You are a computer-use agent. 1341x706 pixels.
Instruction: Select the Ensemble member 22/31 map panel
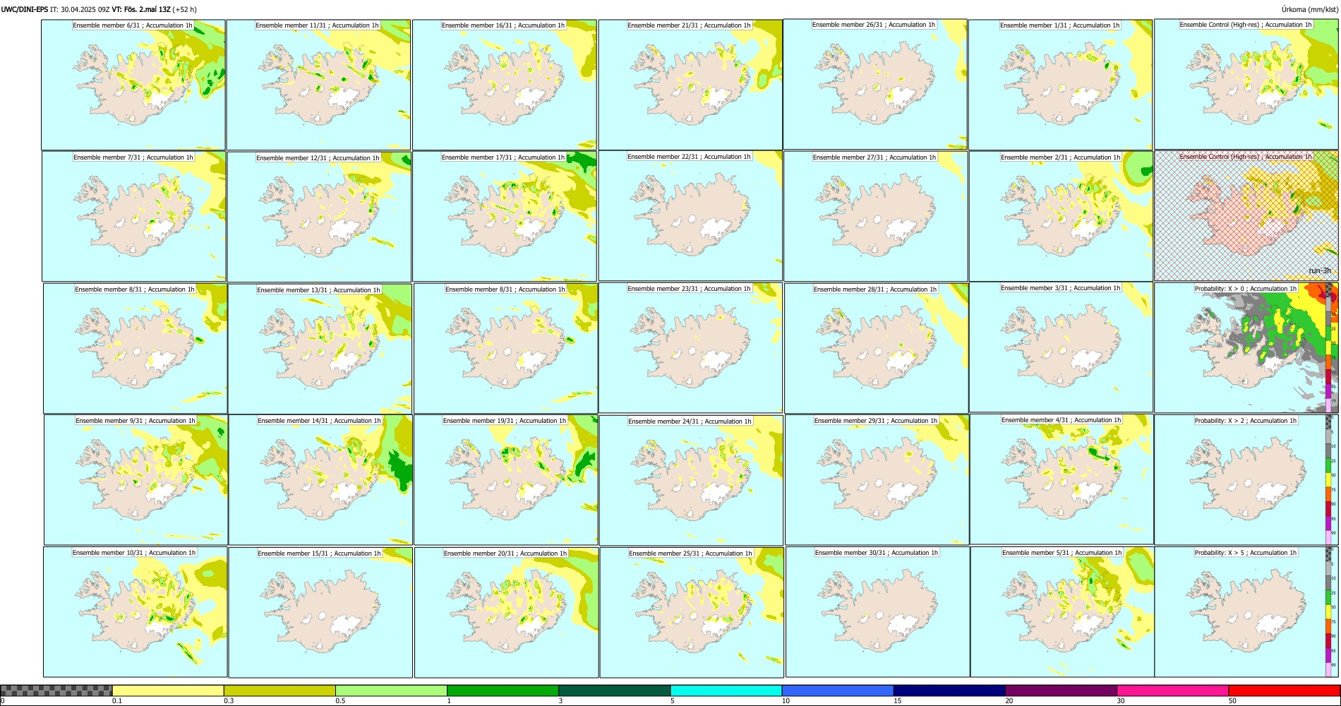click(690, 216)
